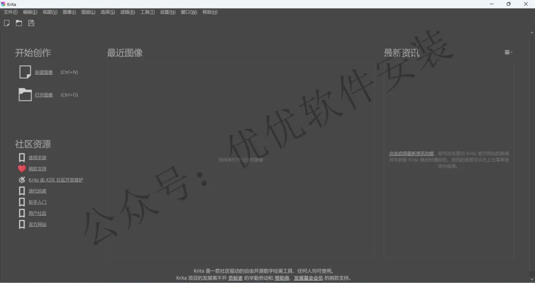Close the Krita window

click(x=526, y=4)
